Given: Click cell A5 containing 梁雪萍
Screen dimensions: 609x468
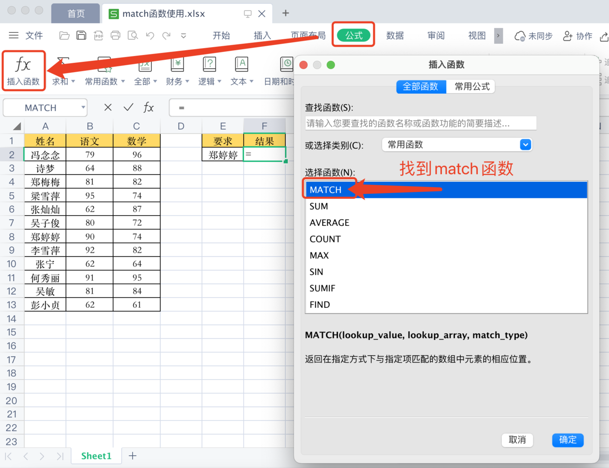Looking at the screenshot, I should (x=45, y=195).
